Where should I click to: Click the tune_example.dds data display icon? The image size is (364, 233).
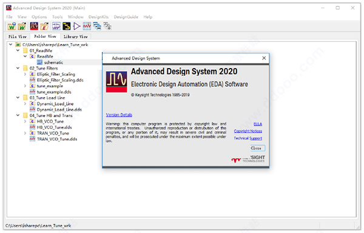[33, 92]
